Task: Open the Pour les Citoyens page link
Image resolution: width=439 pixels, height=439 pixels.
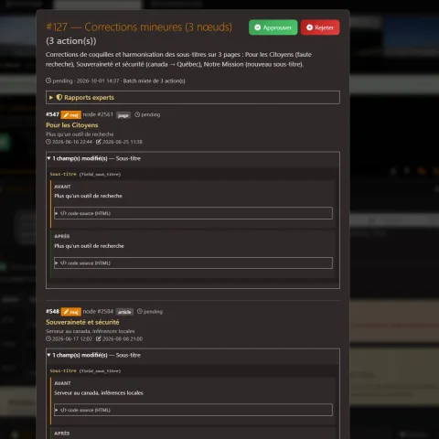Action: tap(72, 125)
